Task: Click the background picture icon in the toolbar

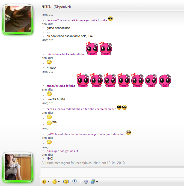Action: tap(93, 182)
